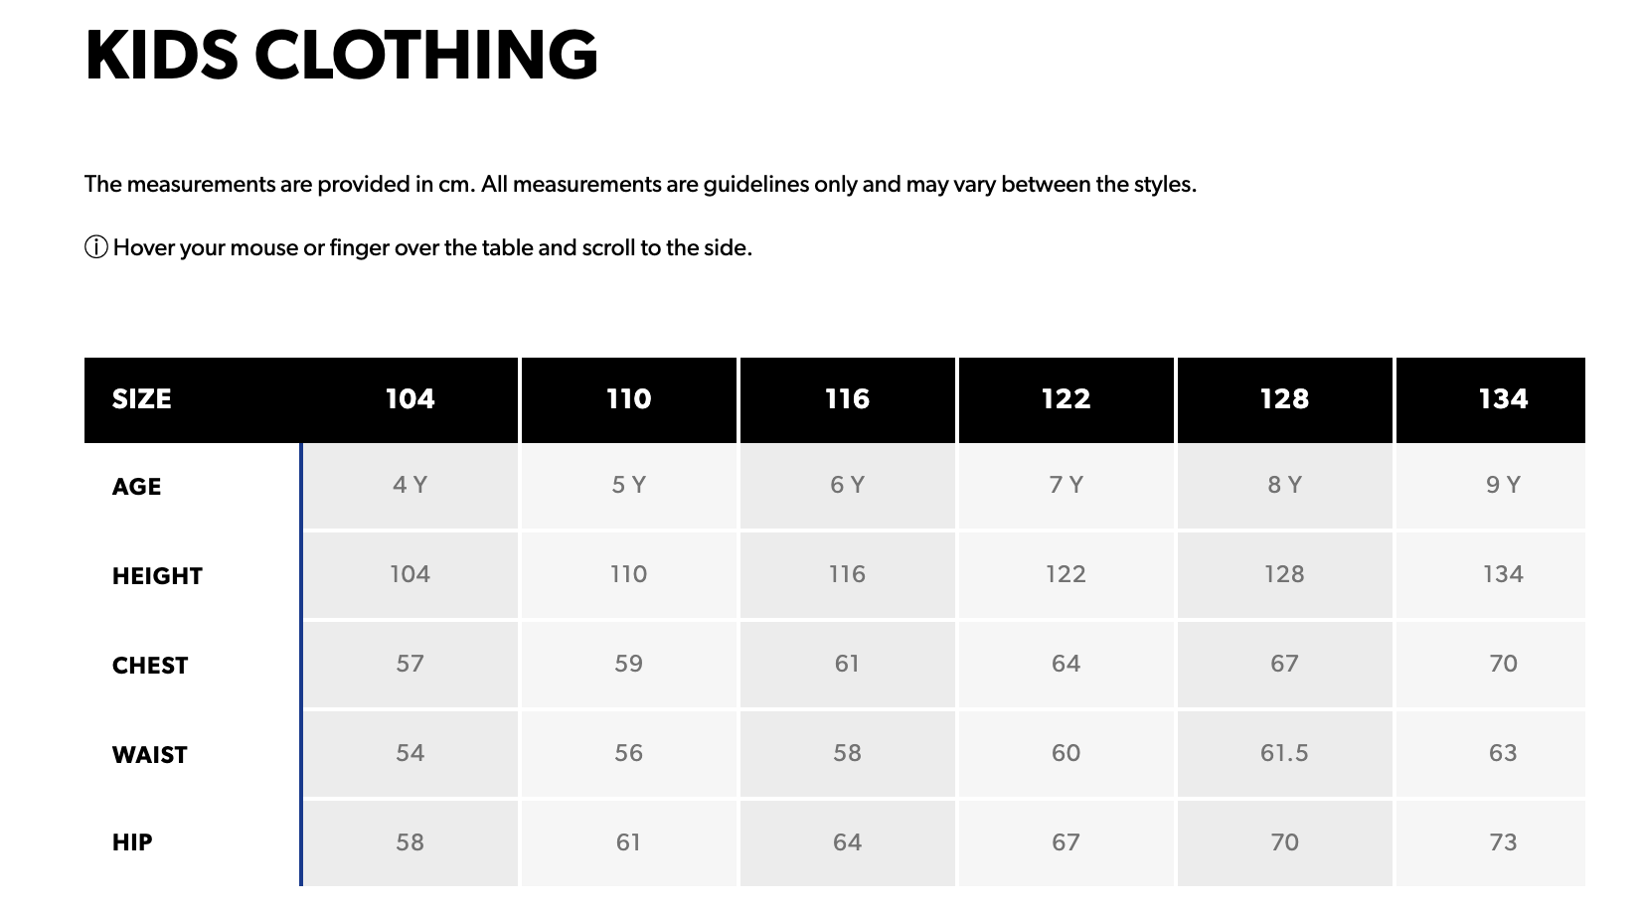Click the 4 Y age cell
This screenshot has height=912, width=1642.
pos(410,485)
